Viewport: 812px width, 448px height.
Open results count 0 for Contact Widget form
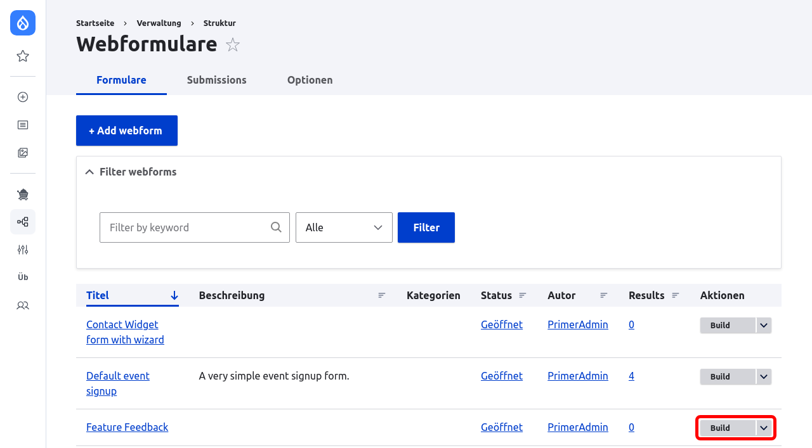631,324
